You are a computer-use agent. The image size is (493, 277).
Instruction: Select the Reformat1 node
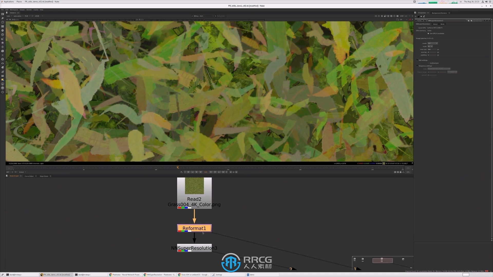pyautogui.click(x=194, y=228)
